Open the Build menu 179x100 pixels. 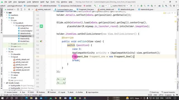click(x=42, y=2)
